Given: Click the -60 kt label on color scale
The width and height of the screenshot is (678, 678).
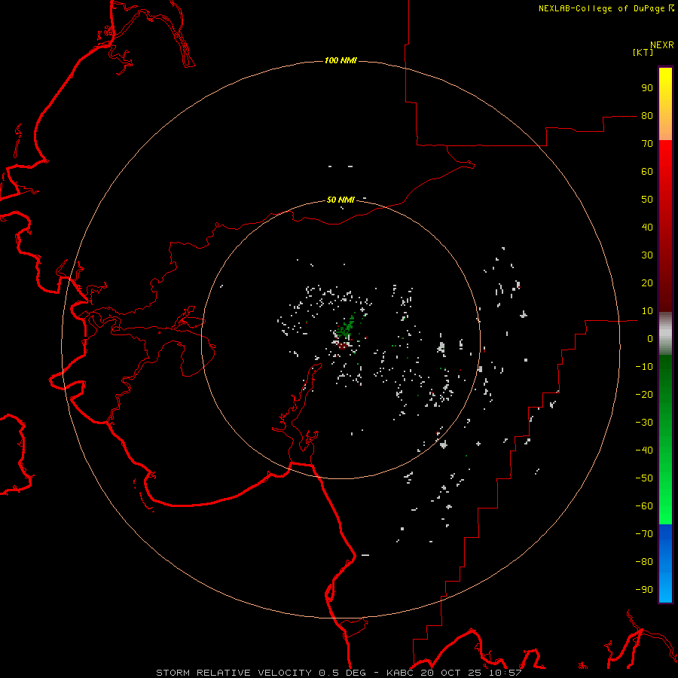Looking at the screenshot, I should point(644,506).
